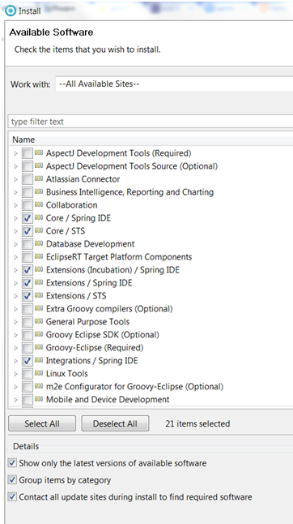
Task: Click category icon beside General Purpose Tools
Action: point(39,322)
